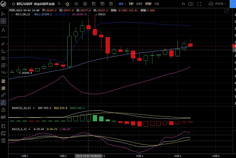The image size is (236, 158).
Task: Toggle the magnet snap drawing mode
Action: click(3, 81)
